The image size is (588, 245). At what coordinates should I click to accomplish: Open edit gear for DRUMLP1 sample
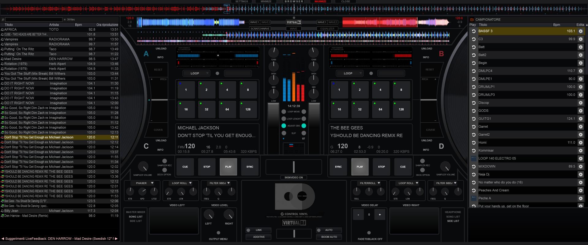[x=580, y=87]
